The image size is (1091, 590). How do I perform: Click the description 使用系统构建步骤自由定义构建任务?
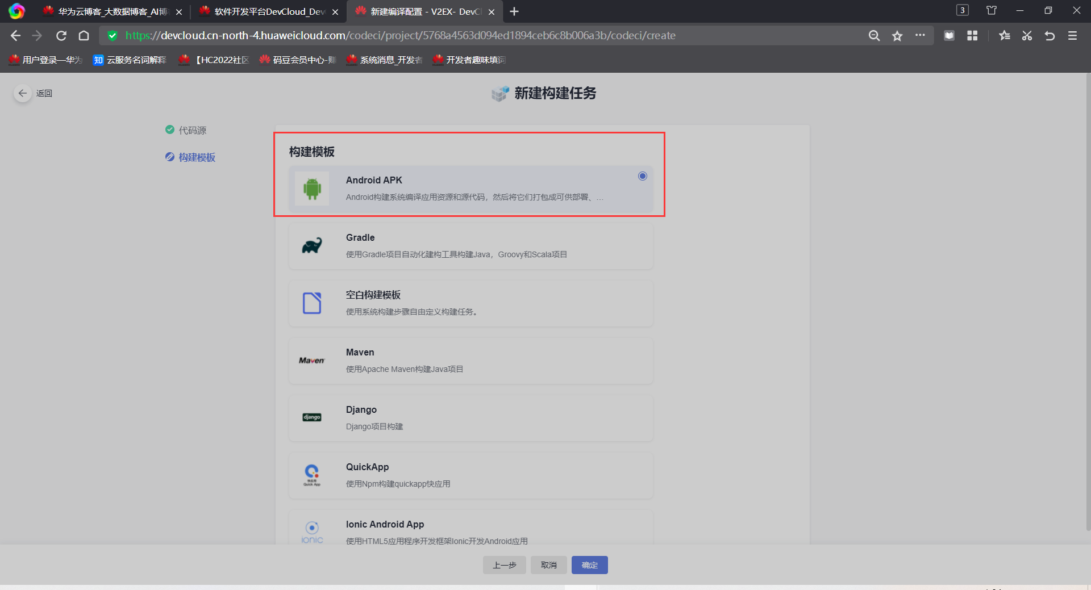(411, 312)
